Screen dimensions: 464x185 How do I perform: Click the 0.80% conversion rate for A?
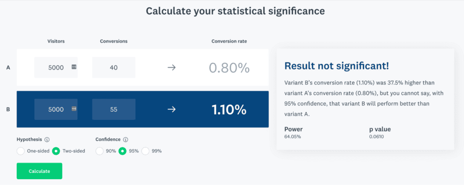tap(229, 68)
